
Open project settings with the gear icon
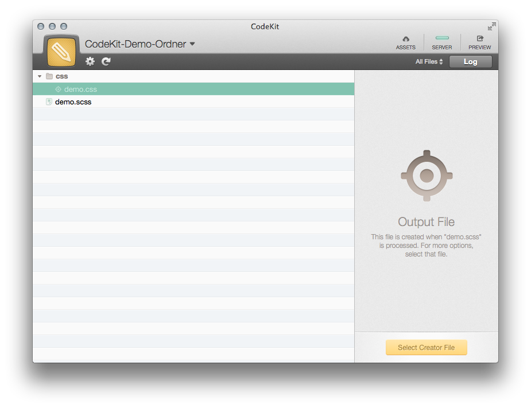coord(90,61)
